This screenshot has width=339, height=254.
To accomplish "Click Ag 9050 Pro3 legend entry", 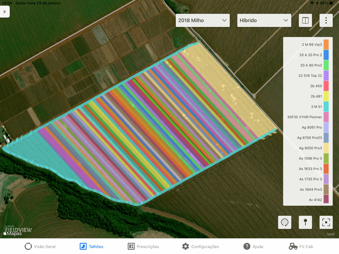I will pos(310,148).
